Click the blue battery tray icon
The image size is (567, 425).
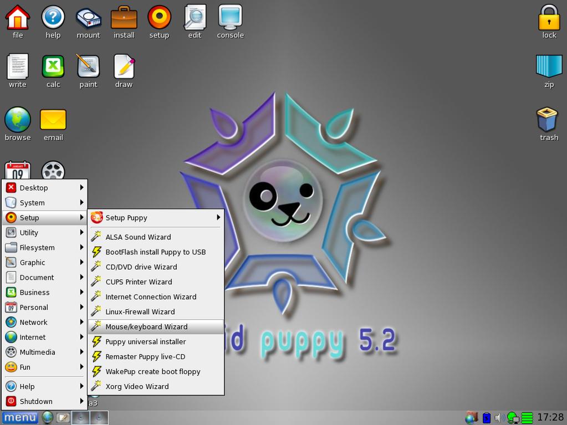[x=487, y=418]
